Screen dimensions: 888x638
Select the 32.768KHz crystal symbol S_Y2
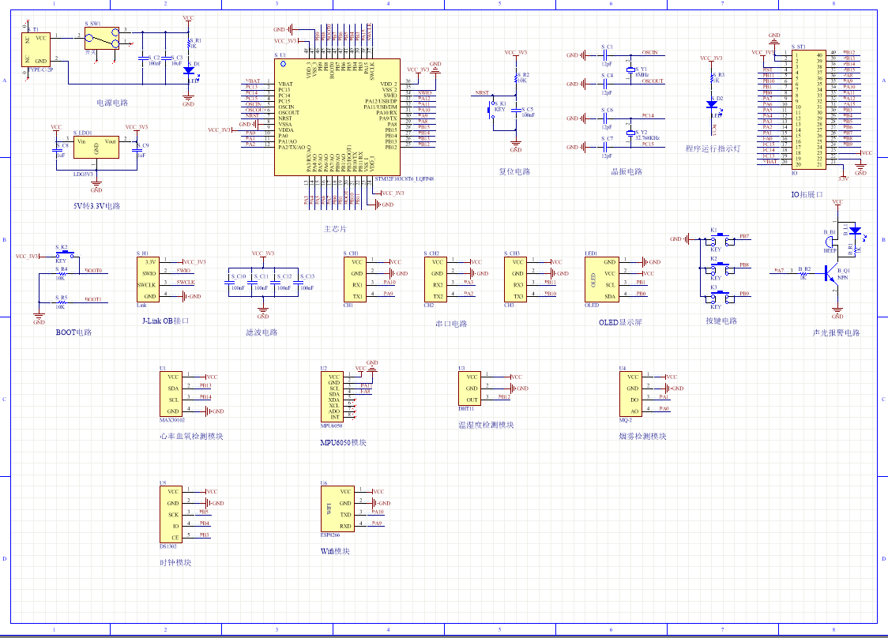pyautogui.click(x=630, y=133)
